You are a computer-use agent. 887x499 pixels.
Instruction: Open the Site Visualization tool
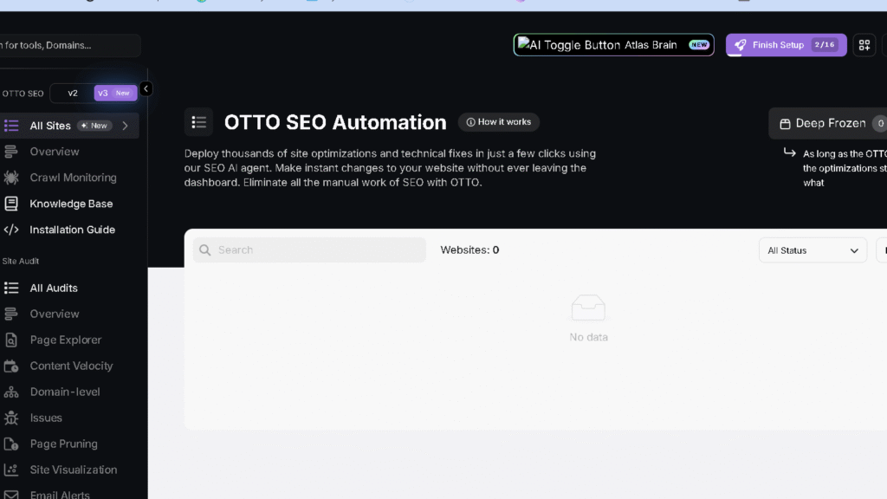coord(73,470)
